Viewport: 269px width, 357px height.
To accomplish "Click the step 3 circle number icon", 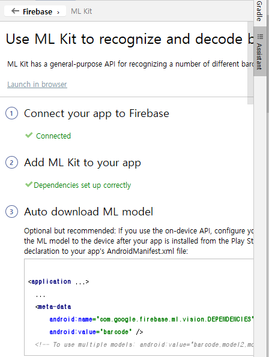I will tap(11, 212).
